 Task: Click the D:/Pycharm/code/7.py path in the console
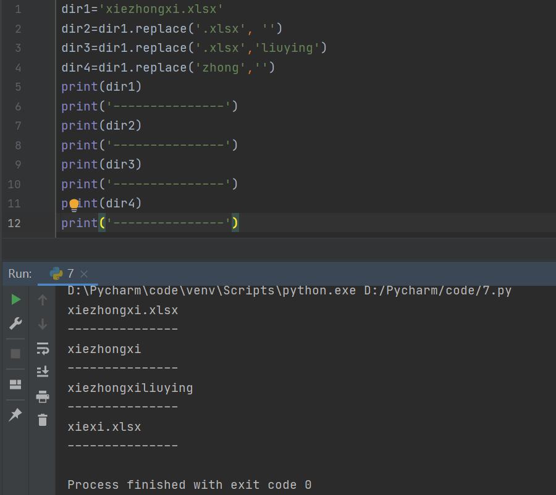click(437, 291)
